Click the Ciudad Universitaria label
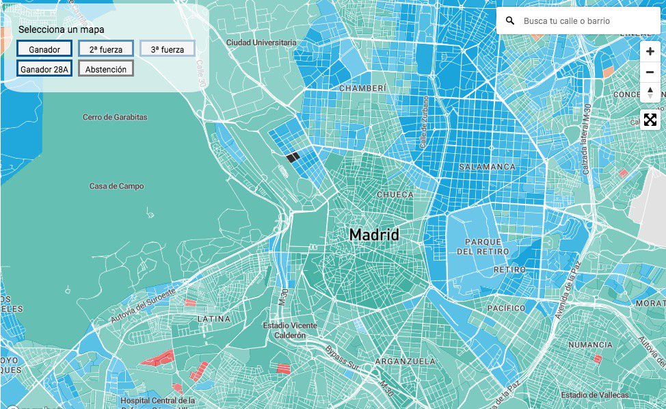Viewport: 666px width, 409px height. click(x=261, y=42)
